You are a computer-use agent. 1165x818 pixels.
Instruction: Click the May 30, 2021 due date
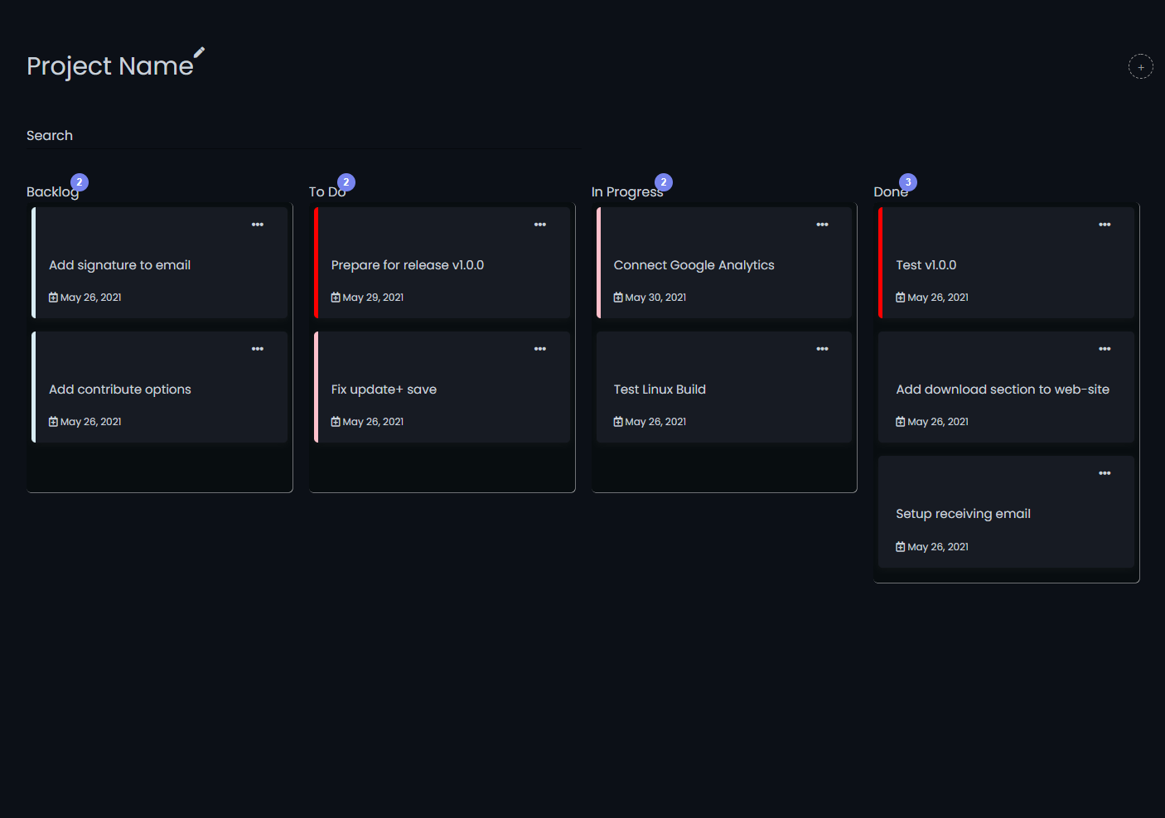point(655,298)
